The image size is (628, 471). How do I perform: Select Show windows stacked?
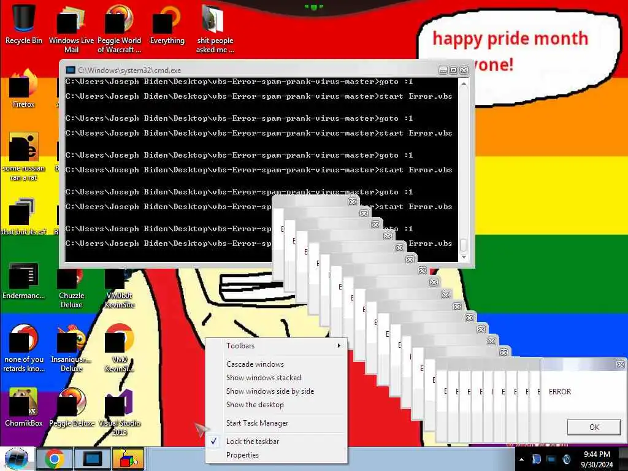tap(277, 378)
